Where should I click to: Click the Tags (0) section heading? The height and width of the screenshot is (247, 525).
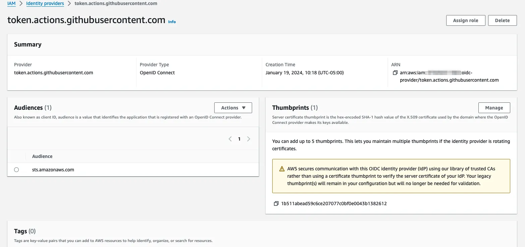[25, 231]
